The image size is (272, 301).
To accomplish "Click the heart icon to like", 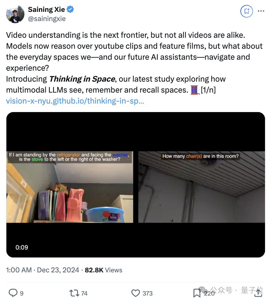I will pyautogui.click(x=135, y=293).
